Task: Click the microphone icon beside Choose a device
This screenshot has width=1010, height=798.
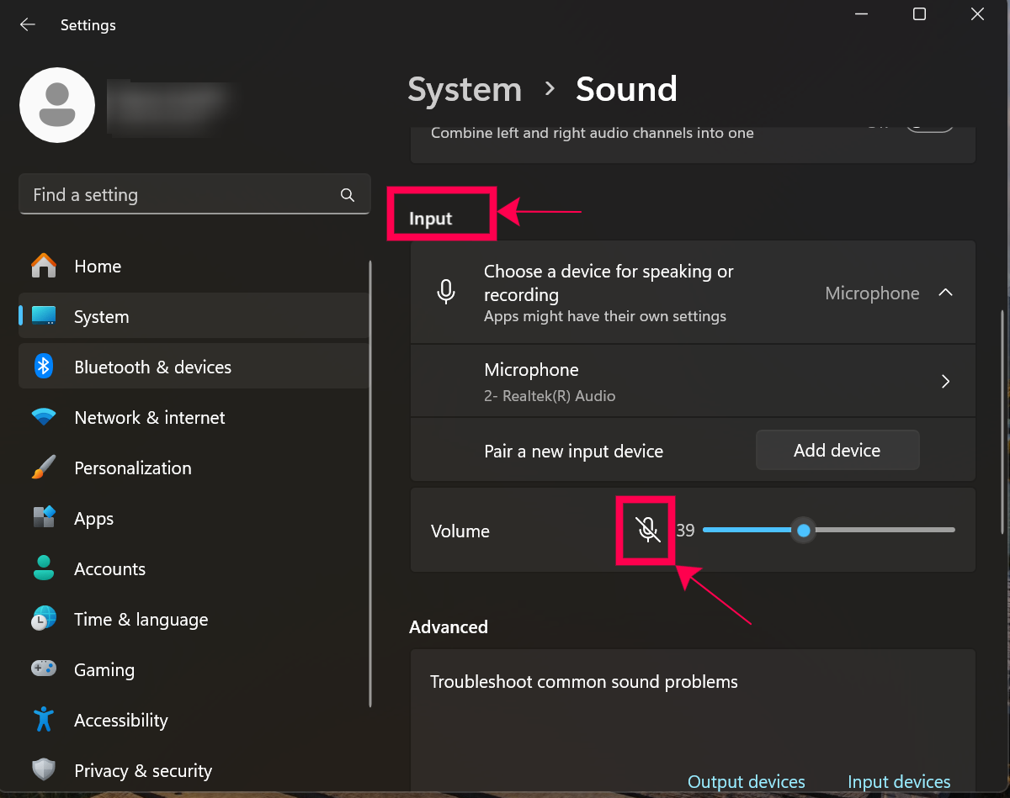Action: [x=446, y=292]
